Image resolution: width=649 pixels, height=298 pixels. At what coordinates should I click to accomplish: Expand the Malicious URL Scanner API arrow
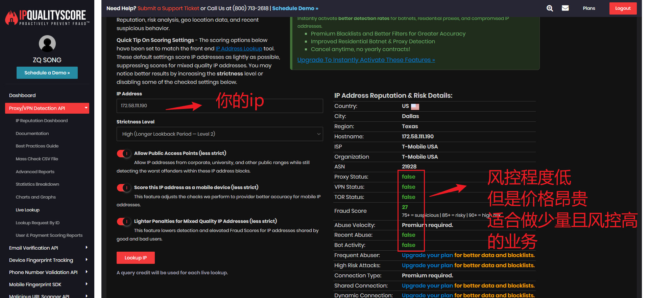click(x=87, y=296)
